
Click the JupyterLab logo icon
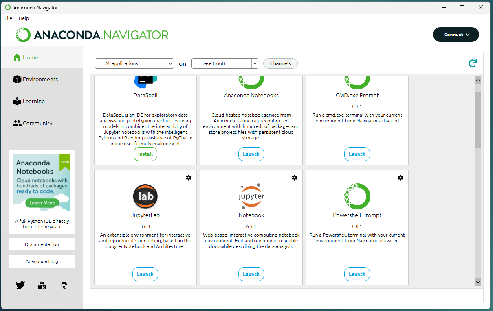(145, 196)
